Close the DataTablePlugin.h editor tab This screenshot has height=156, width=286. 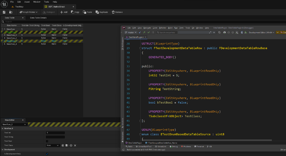coord(146,37)
